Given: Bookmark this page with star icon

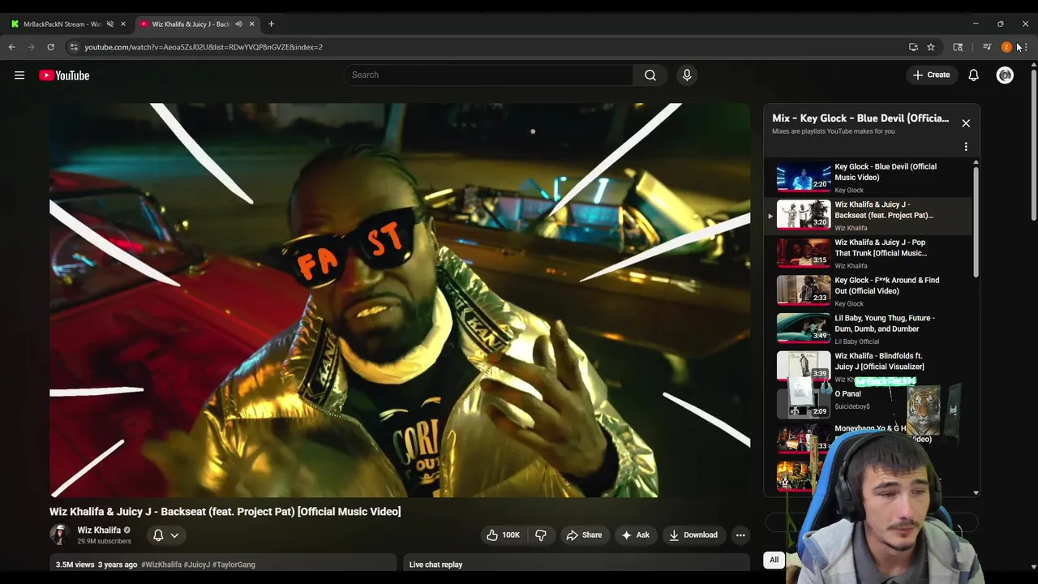Looking at the screenshot, I should 931,47.
